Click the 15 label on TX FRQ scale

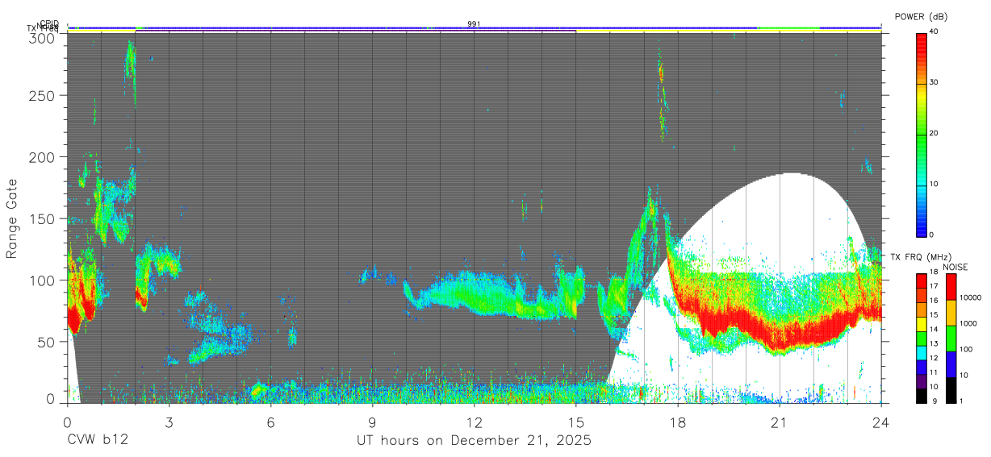point(934,314)
